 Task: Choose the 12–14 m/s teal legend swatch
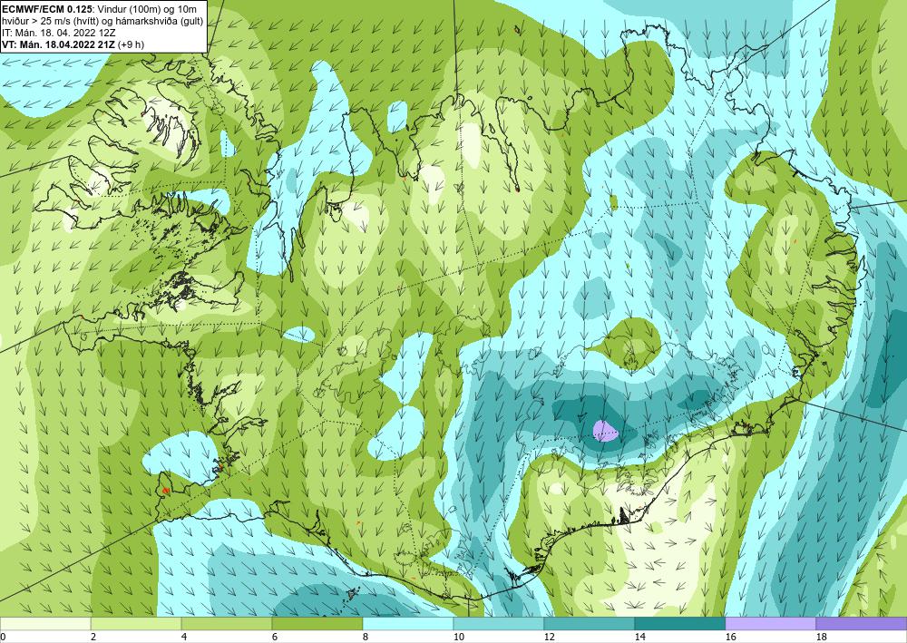pyautogui.click(x=589, y=623)
